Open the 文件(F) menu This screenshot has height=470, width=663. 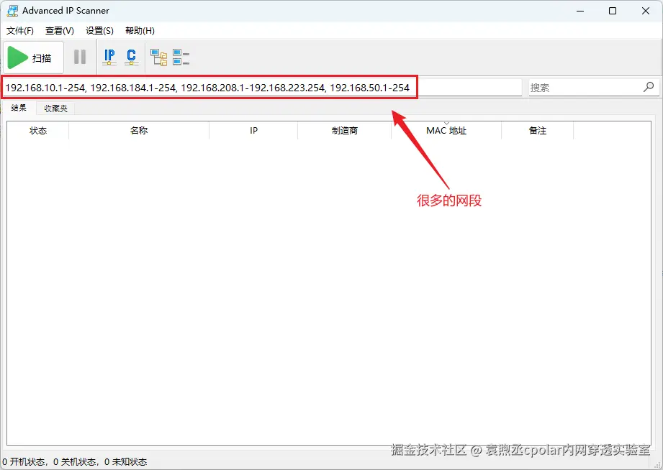click(x=20, y=31)
